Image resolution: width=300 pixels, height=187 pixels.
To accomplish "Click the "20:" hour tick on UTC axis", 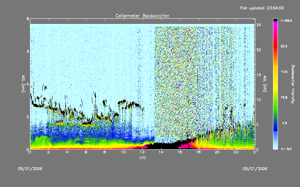I will [x=217, y=152].
